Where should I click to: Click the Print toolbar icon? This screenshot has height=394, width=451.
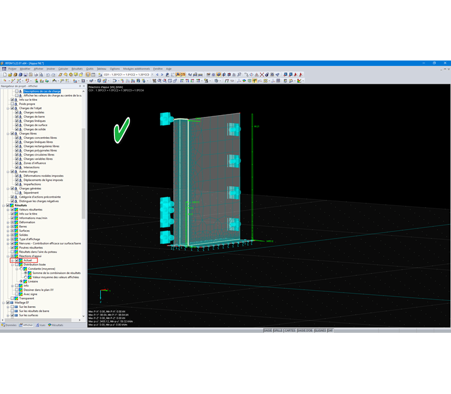click(36, 75)
